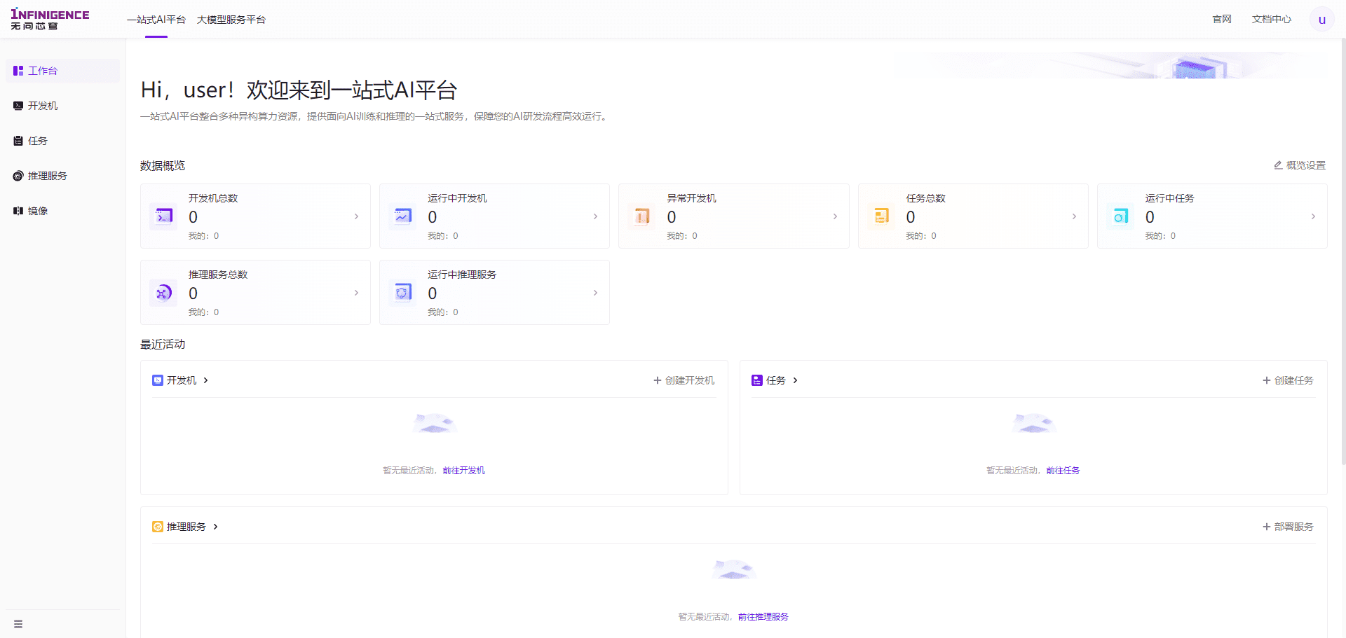Click 创建开发机 button

pyautogui.click(x=684, y=380)
